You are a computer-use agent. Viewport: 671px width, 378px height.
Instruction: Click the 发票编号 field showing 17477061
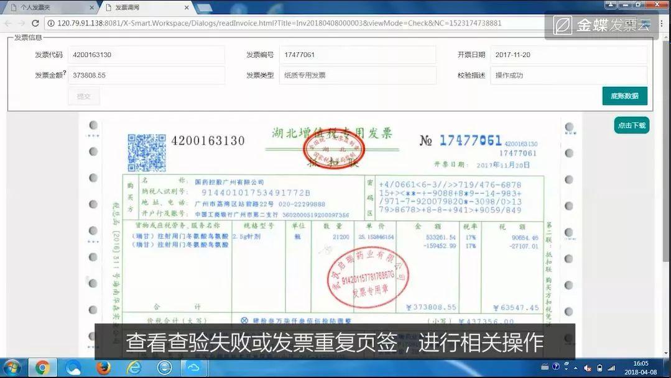pyautogui.click(x=358, y=55)
